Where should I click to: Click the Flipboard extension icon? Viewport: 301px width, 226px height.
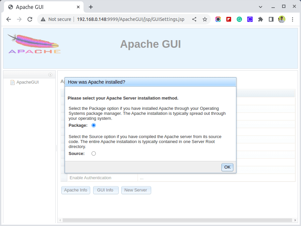(x=229, y=19)
